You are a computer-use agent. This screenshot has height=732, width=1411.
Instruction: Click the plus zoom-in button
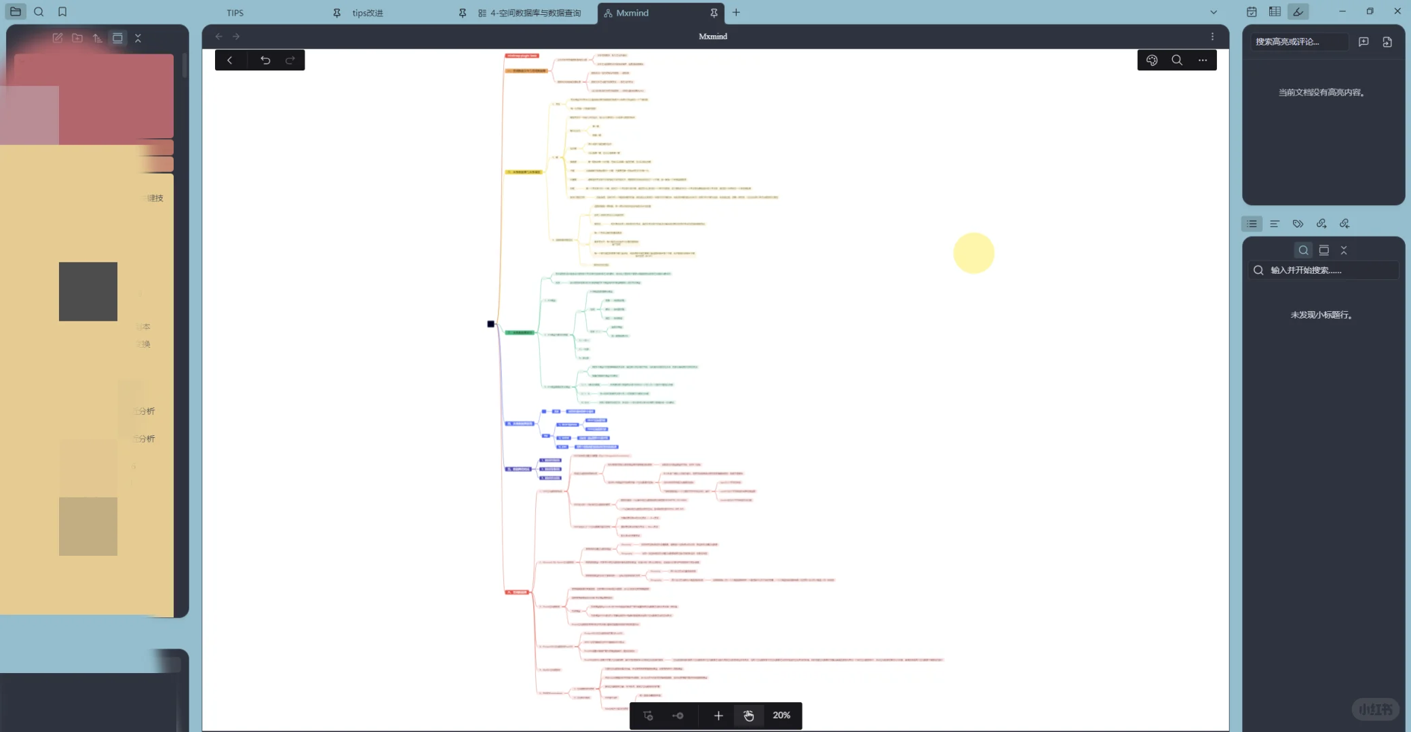(718, 716)
